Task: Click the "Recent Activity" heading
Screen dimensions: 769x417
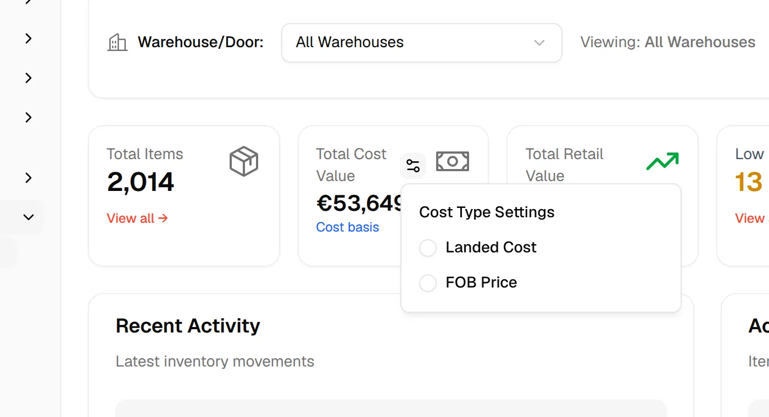Action: pos(188,326)
